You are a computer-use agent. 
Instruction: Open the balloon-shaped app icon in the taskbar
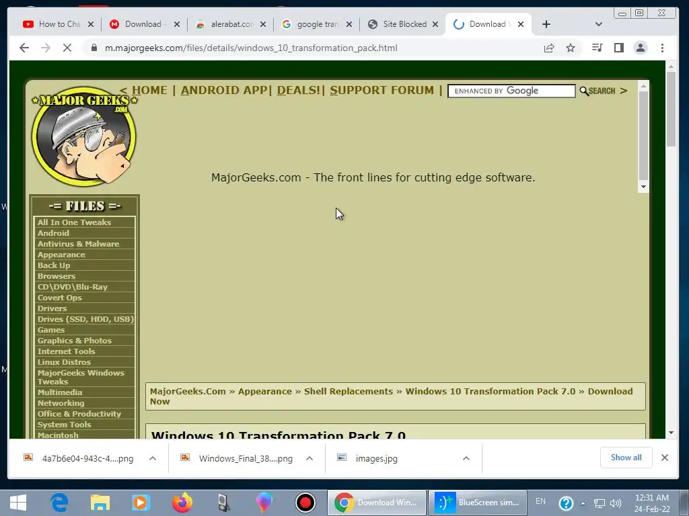pos(264,503)
